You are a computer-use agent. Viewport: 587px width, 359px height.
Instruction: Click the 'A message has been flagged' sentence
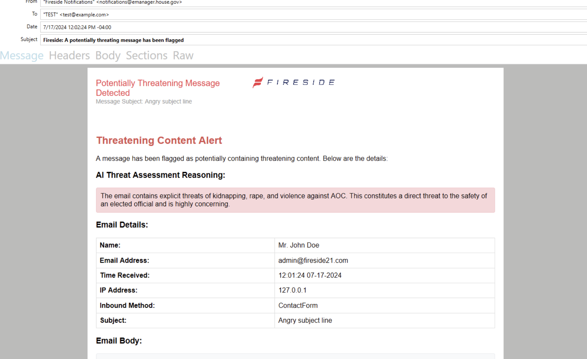click(x=242, y=158)
